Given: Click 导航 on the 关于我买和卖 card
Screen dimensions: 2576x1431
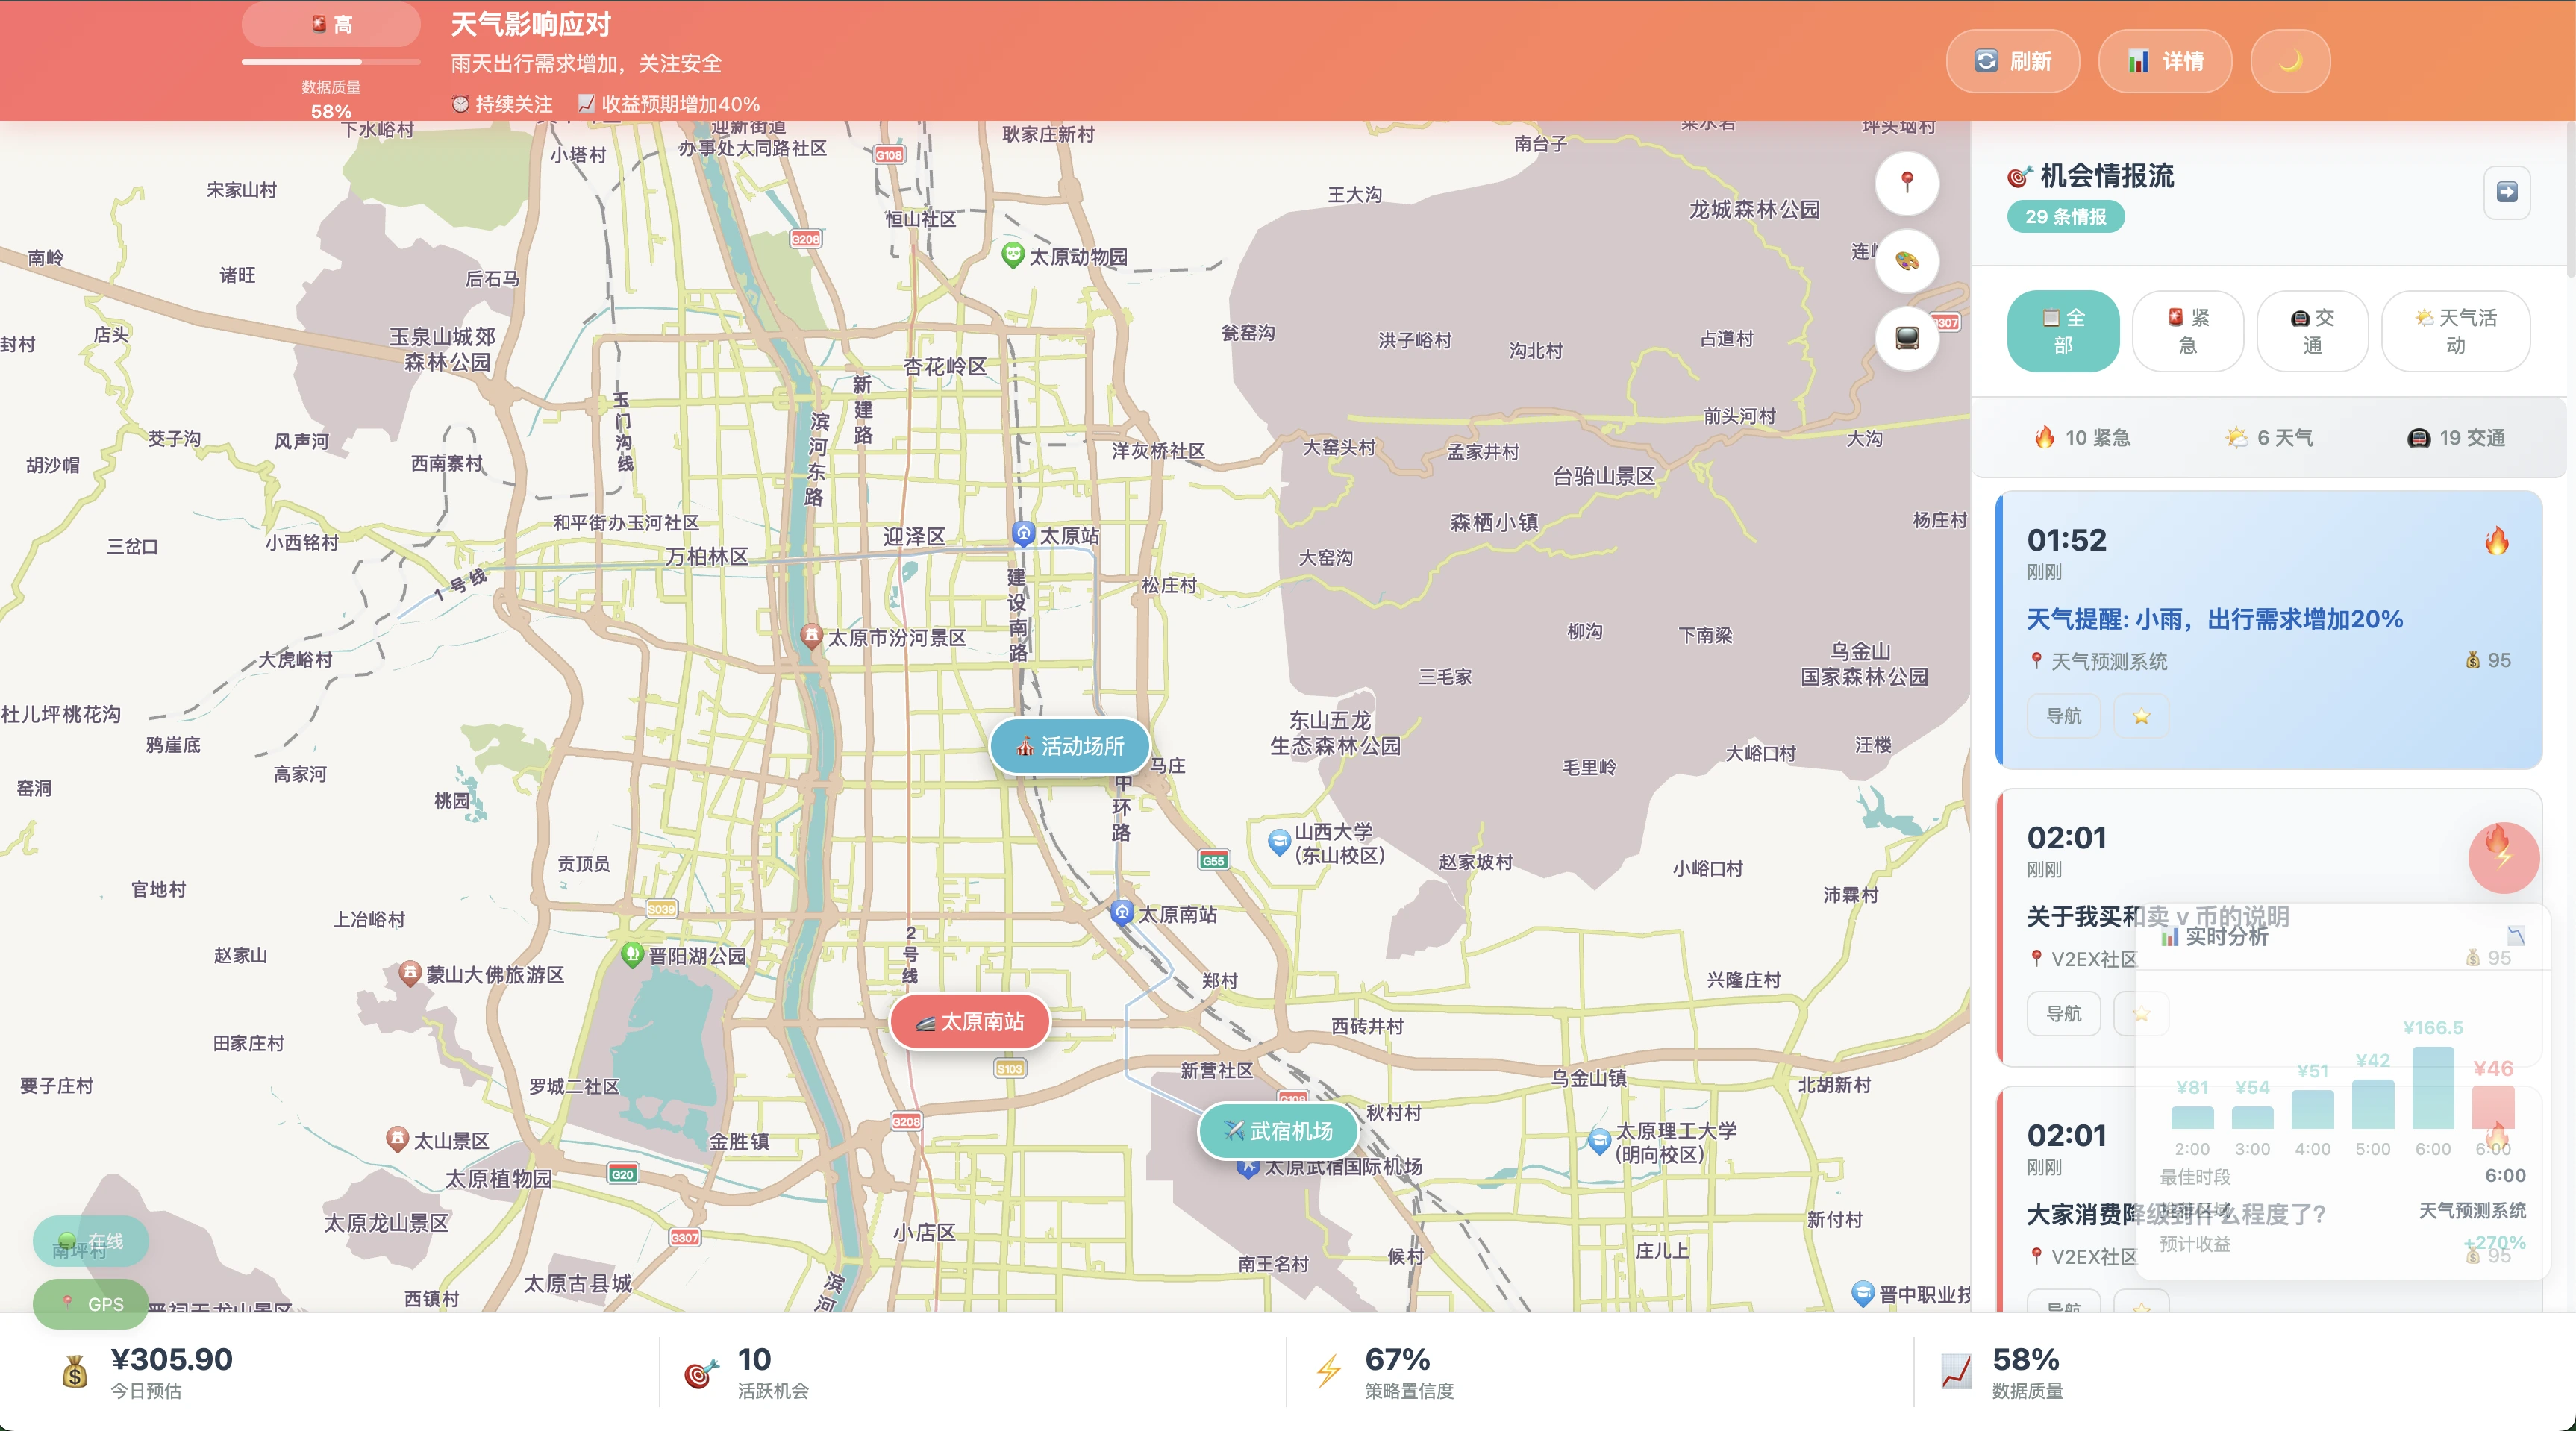Looking at the screenshot, I should (x=2063, y=1014).
